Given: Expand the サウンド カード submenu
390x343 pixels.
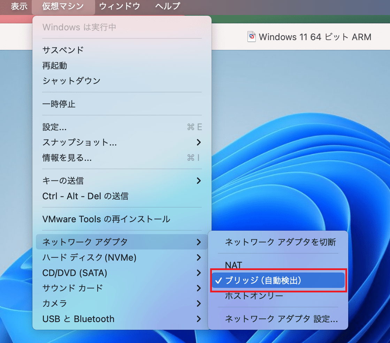Looking at the screenshot, I should tap(122, 288).
